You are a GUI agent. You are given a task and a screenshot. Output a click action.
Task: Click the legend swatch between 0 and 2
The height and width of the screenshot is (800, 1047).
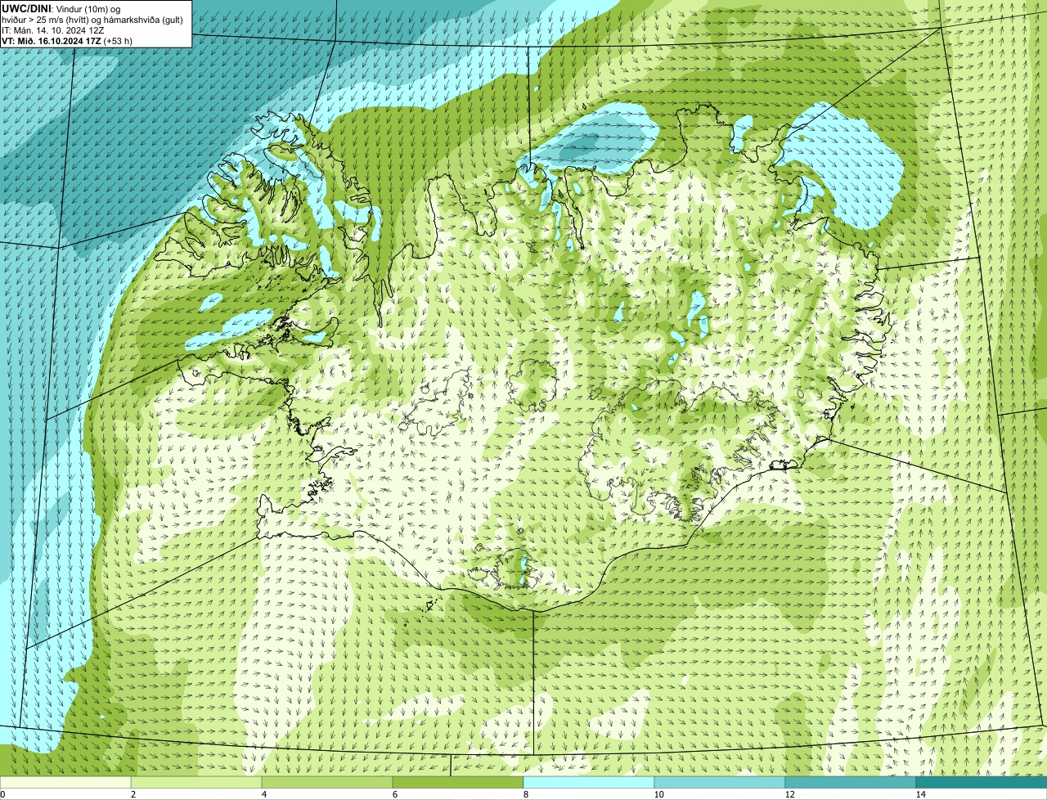[65, 782]
